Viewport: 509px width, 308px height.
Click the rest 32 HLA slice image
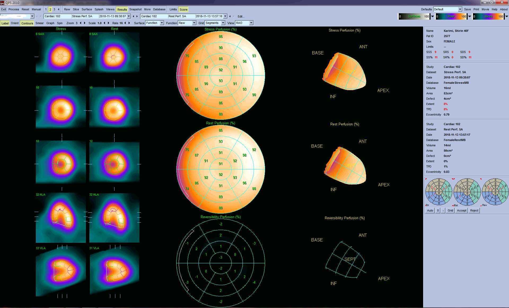pyautogui.click(x=114, y=218)
